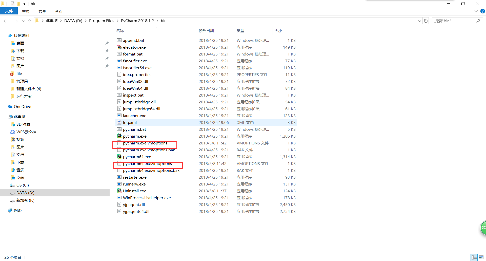The width and height of the screenshot is (486, 261).
Task: Select yjpagent64.dll file
Action: (206, 212)
